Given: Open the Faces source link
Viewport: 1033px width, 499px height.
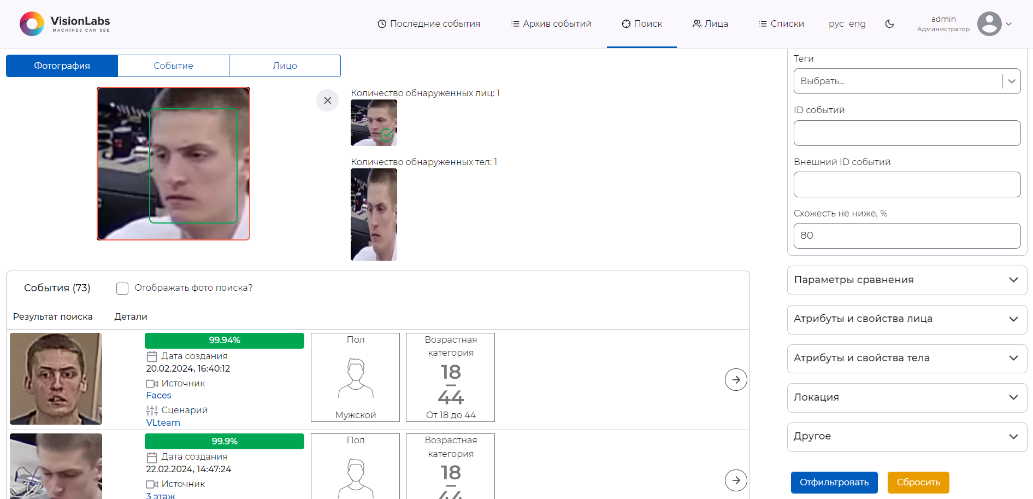Looking at the screenshot, I should coord(158,396).
